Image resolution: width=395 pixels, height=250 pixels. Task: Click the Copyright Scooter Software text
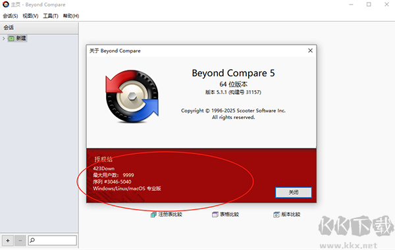(233, 111)
